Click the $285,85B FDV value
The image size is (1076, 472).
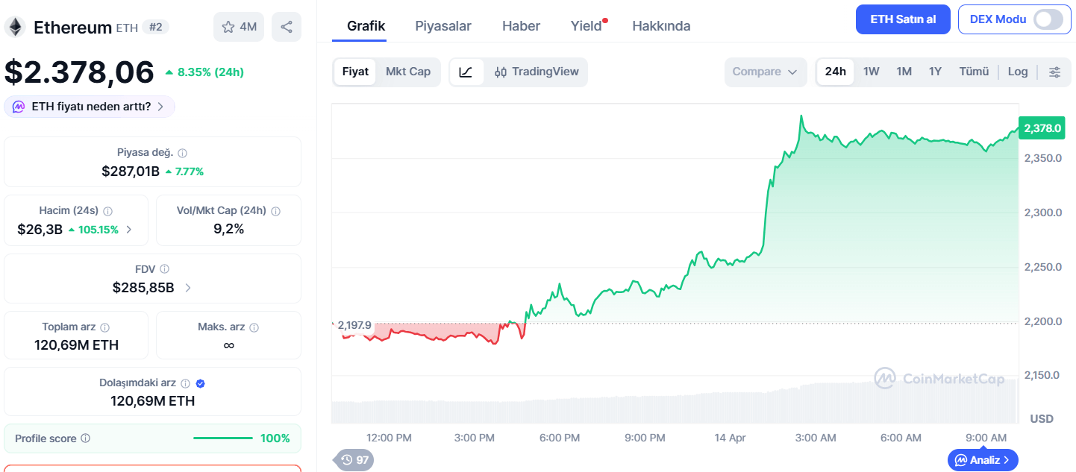(143, 287)
